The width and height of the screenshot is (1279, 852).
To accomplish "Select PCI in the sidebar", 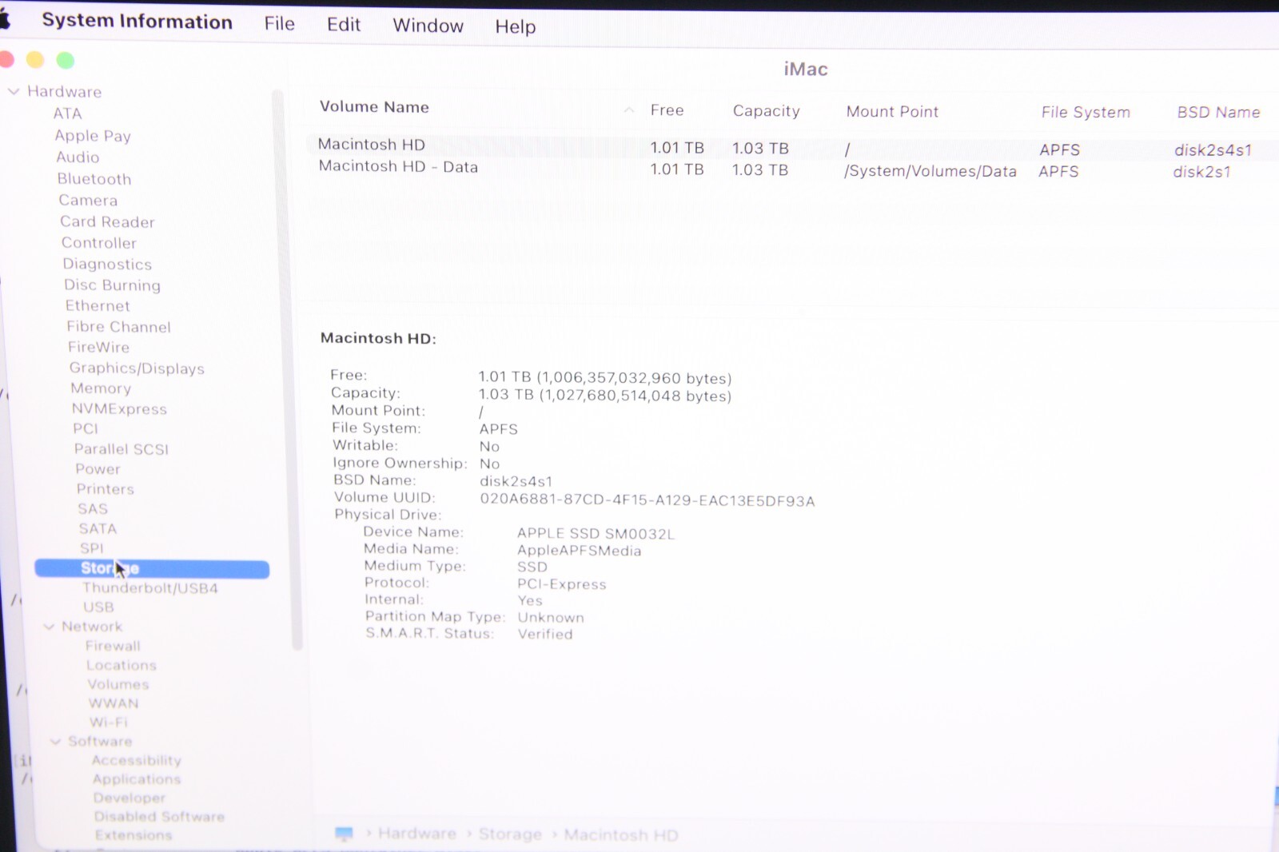I will coord(86,429).
